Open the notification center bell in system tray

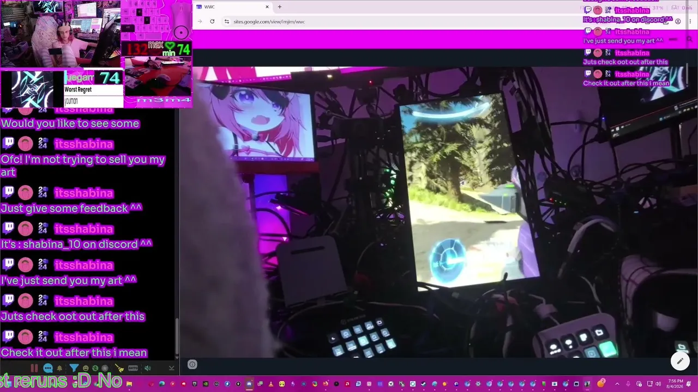pyautogui.click(x=689, y=384)
